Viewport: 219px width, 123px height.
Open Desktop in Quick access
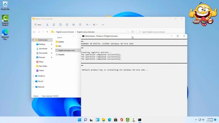(x=42, y=44)
